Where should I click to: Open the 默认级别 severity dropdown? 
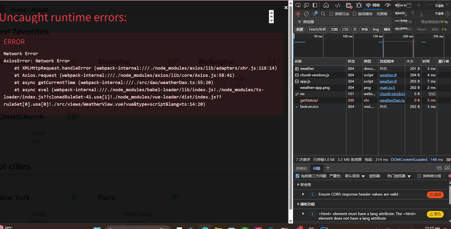354,176
